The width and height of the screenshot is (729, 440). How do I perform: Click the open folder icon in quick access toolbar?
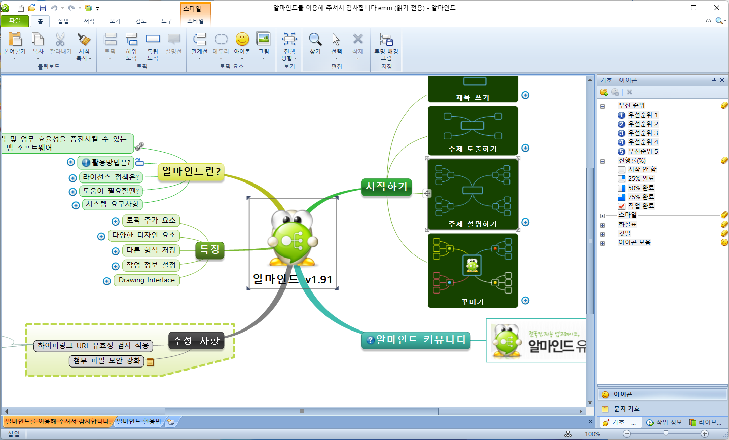click(x=32, y=8)
